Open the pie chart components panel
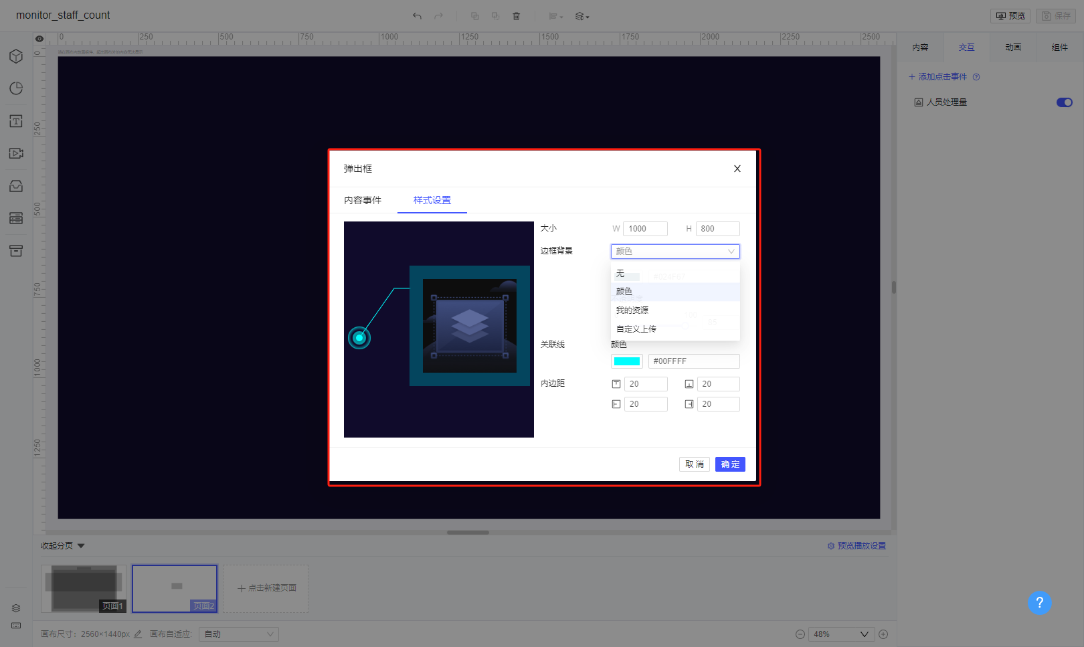1084x647 pixels. tap(16, 89)
